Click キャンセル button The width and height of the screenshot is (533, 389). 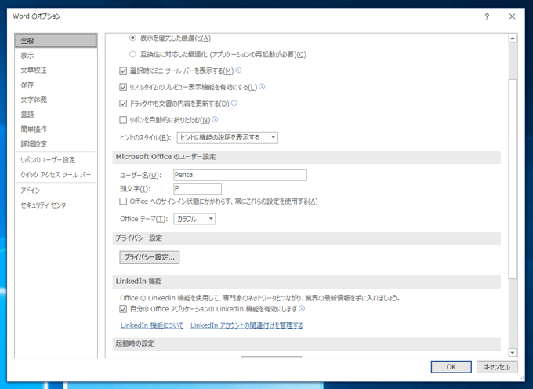pyautogui.click(x=497, y=367)
